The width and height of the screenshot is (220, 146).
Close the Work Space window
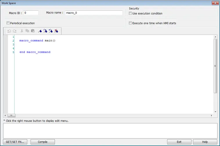(x=215, y=3)
